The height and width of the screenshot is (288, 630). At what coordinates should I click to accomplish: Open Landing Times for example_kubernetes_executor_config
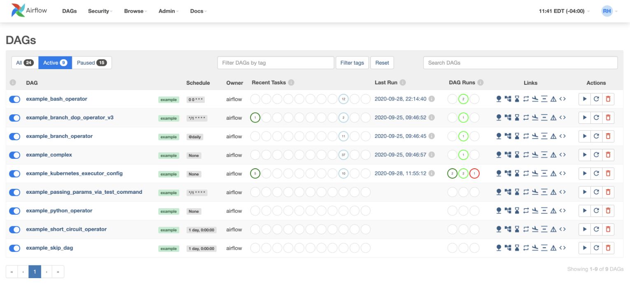[535, 174]
